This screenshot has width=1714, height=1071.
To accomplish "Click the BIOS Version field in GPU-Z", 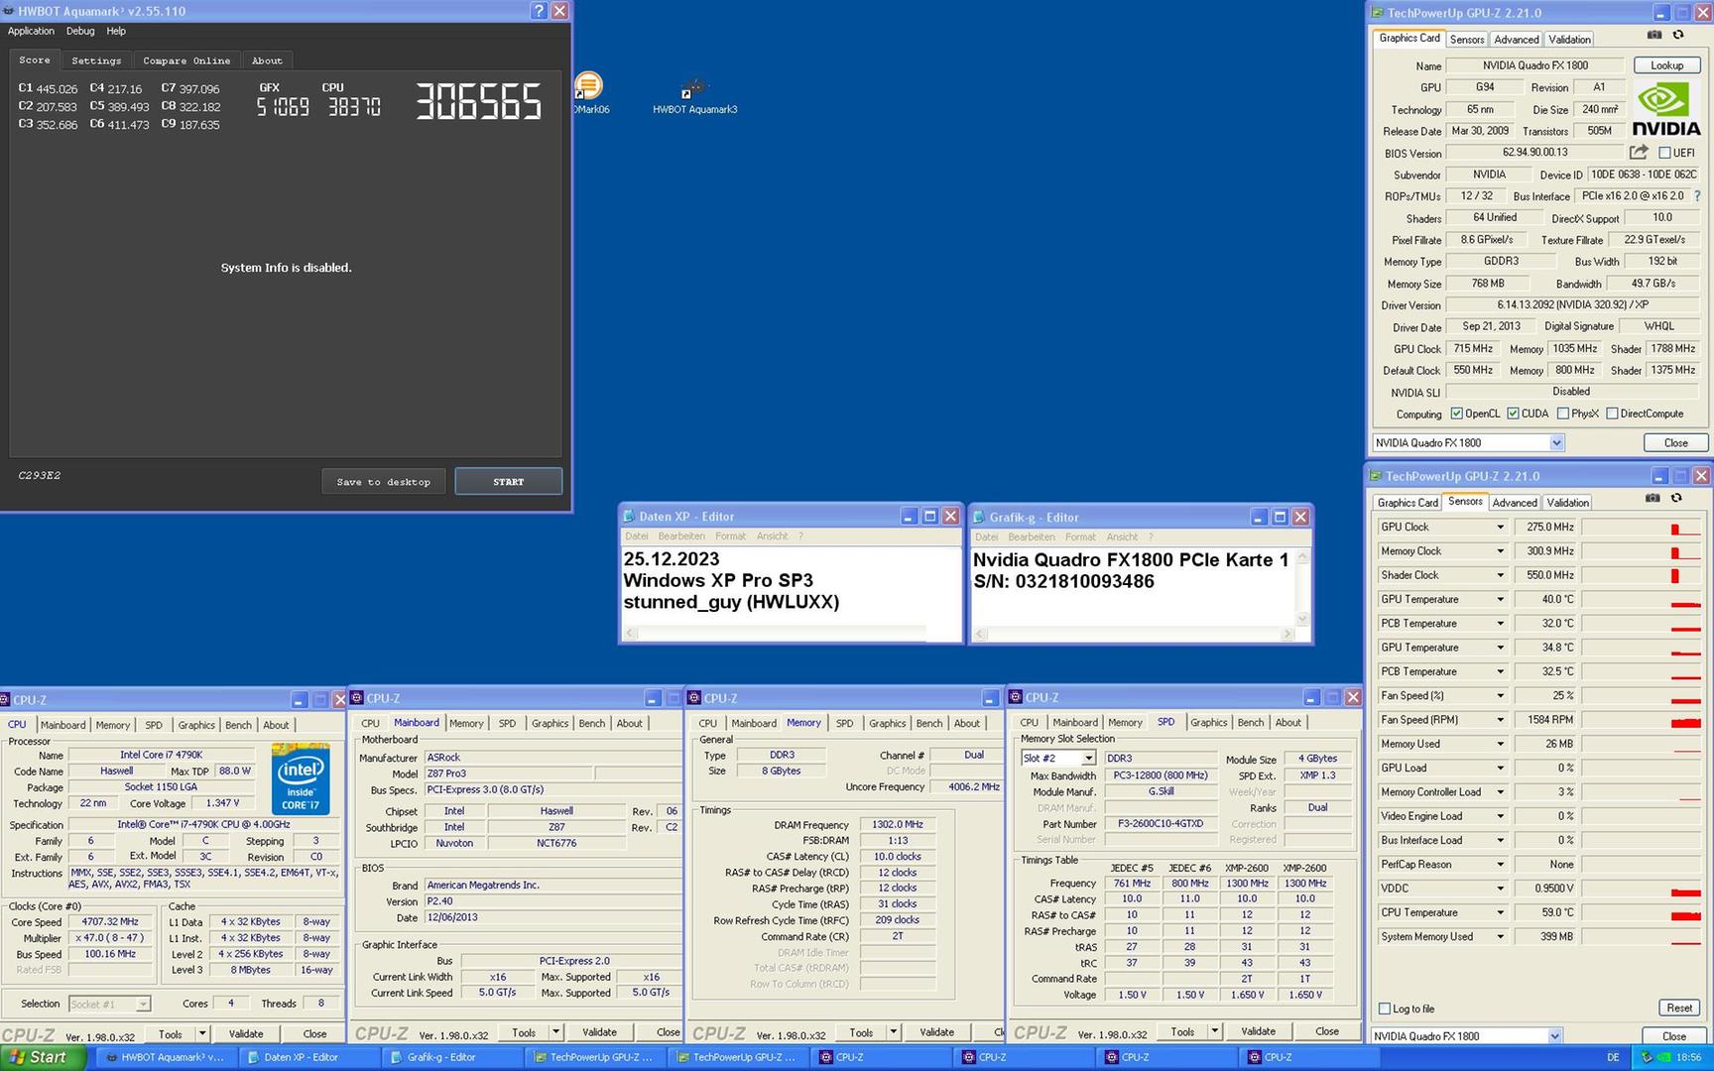I will 1535,153.
